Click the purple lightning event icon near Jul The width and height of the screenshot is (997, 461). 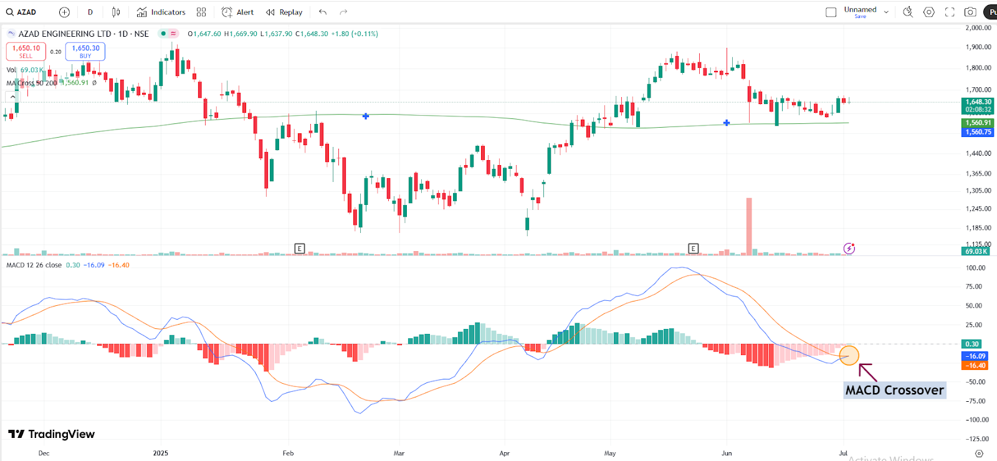pyautogui.click(x=849, y=249)
